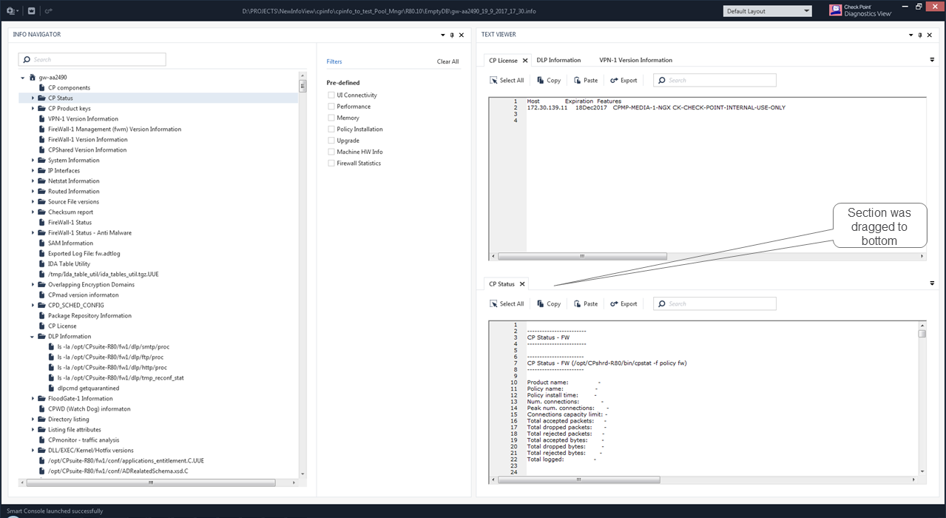The width and height of the screenshot is (946, 518).
Task: Close the Text Viewer panel
Action: 930,35
